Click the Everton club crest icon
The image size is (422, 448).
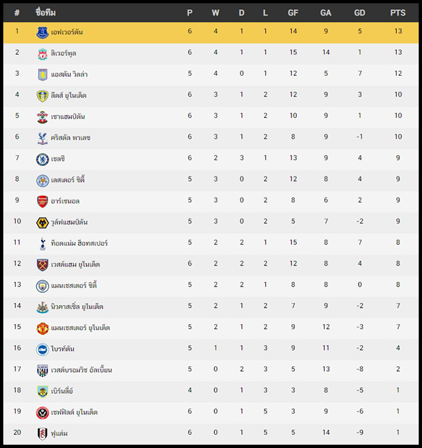click(42, 32)
